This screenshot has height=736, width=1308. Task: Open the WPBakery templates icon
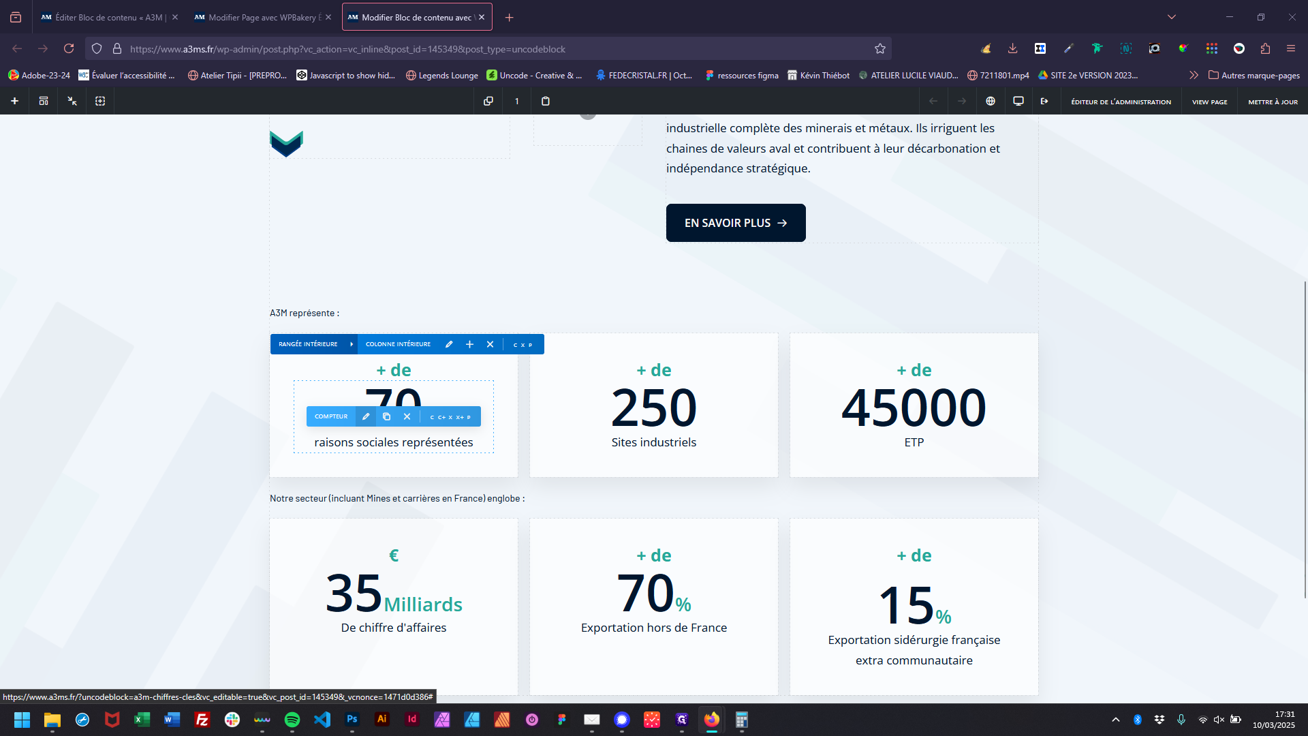coord(44,101)
